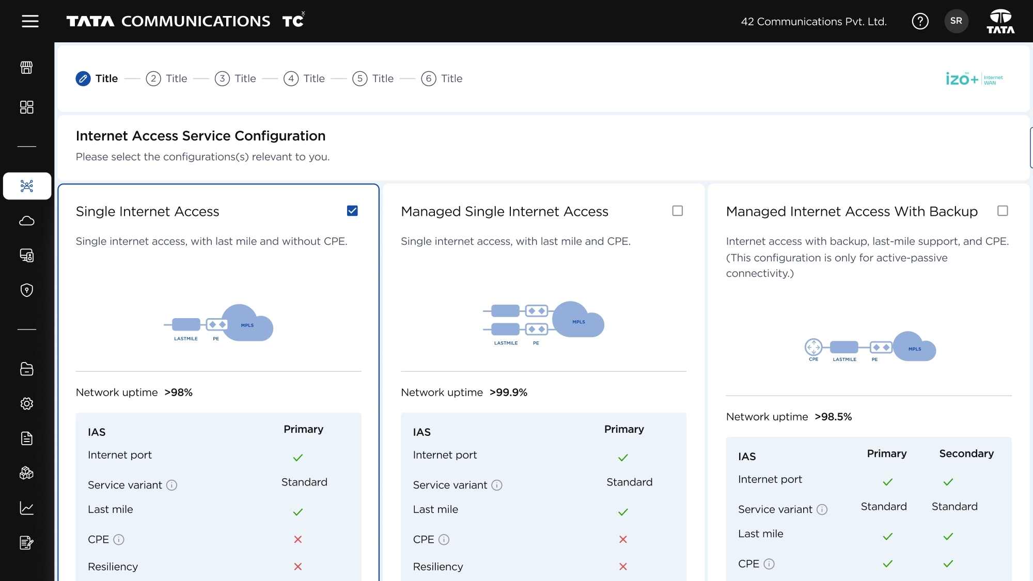Click the Managed Single Internet Access network diagram
The image size is (1033, 581).
point(543,323)
